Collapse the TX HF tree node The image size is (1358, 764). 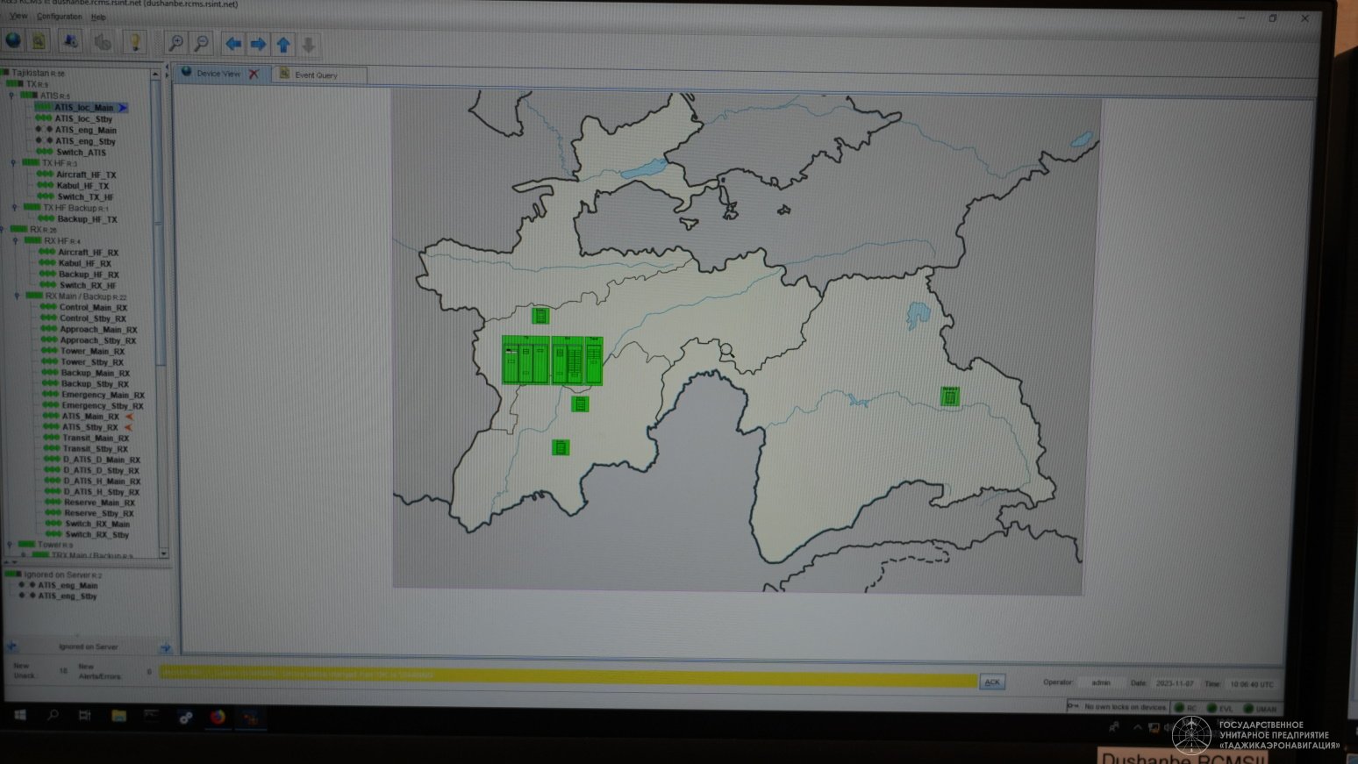[13, 163]
